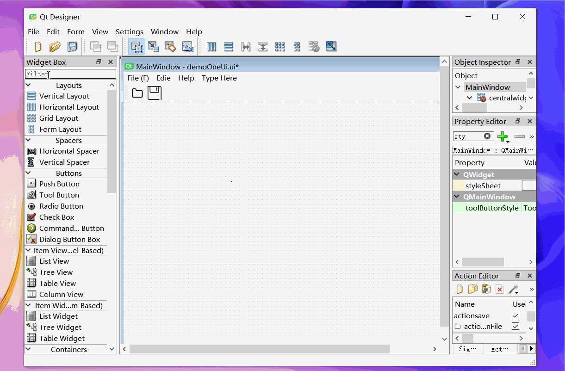Select the styleSheet property row
This screenshot has width=565, height=371.
[494, 185]
